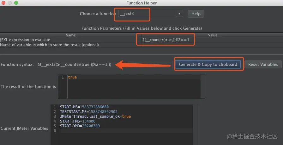Viewport: 283px width, 145px height.
Task: Select the Name column header
Action: click(x=71, y=35)
